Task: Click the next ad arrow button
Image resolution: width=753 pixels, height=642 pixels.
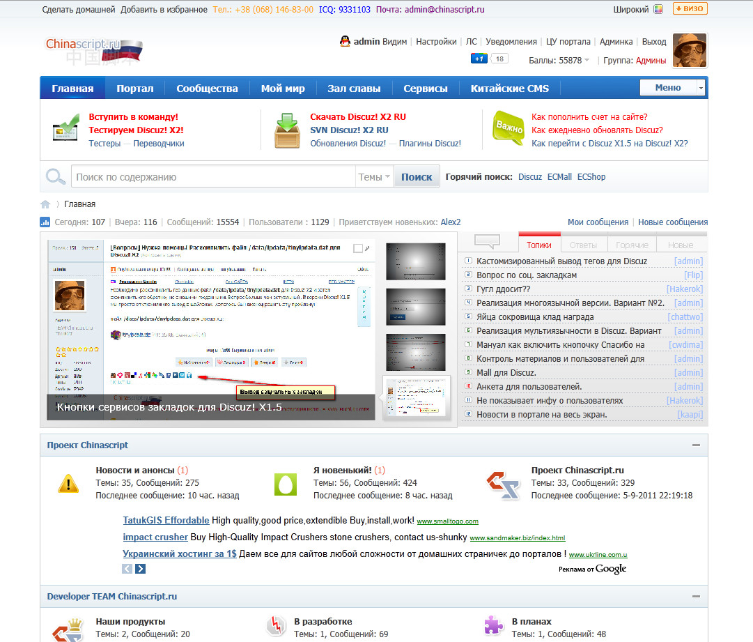Action: click(140, 569)
